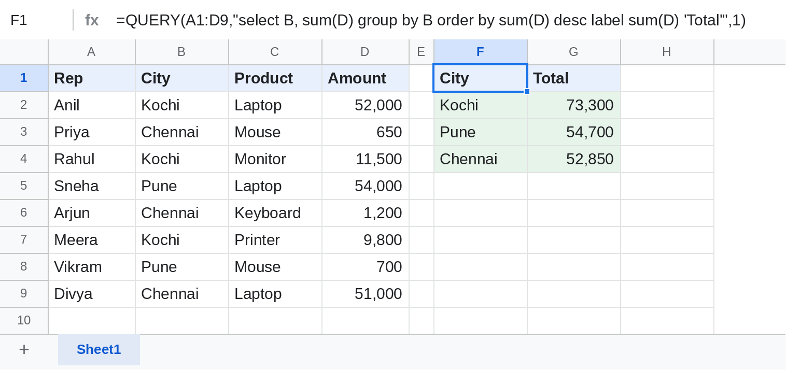786x370 pixels.
Task: Click the add sheet plus icon
Action: (x=24, y=350)
